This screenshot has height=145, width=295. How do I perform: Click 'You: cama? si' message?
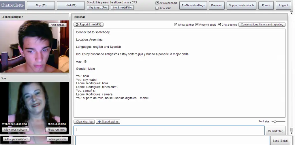(x=86, y=91)
